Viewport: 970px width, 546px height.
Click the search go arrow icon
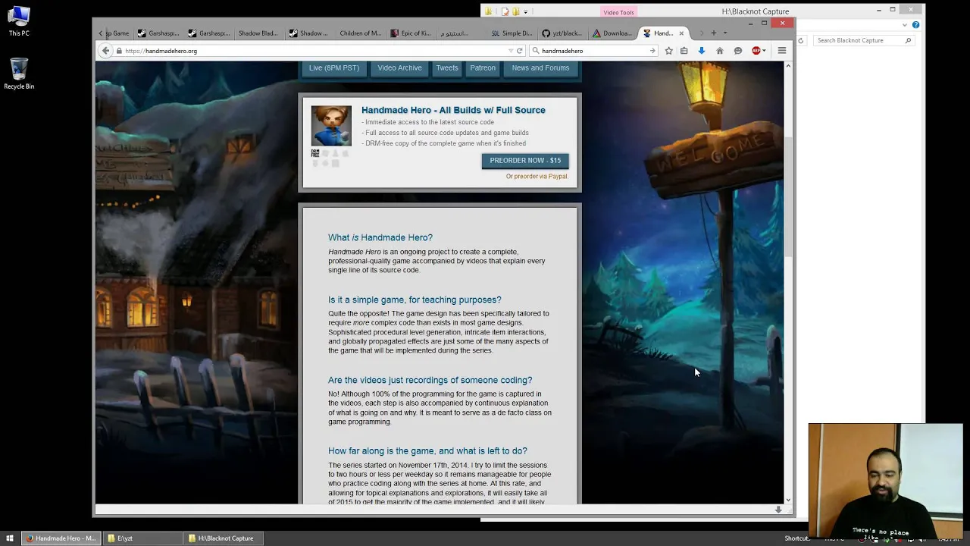(x=652, y=51)
